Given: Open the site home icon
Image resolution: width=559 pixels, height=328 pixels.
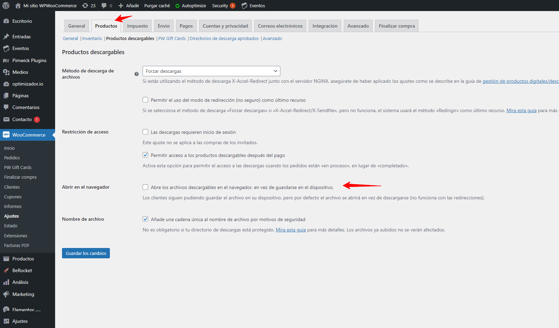Looking at the screenshot, I should click(18, 6).
